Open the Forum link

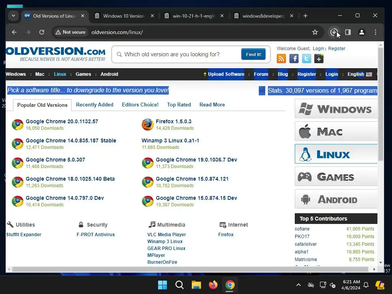[x=261, y=74]
